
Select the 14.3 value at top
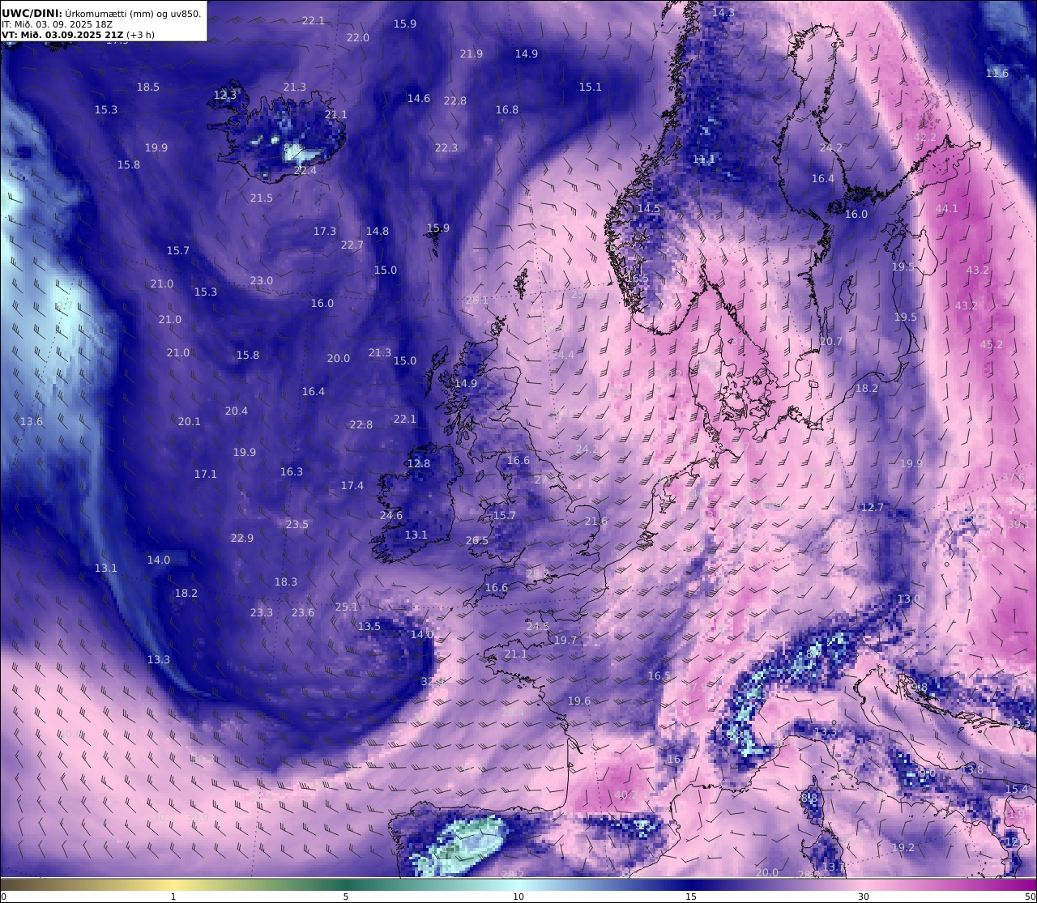[x=723, y=13]
